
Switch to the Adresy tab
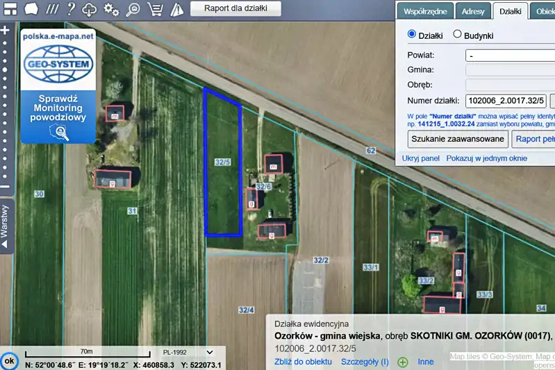(472, 12)
